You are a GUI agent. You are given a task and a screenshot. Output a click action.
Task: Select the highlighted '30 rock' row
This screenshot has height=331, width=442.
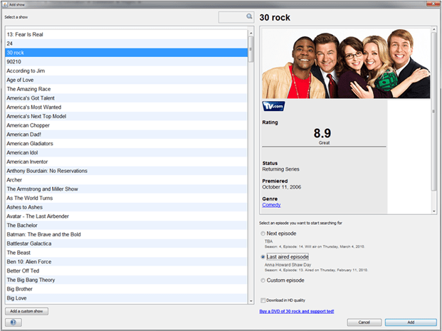126,53
